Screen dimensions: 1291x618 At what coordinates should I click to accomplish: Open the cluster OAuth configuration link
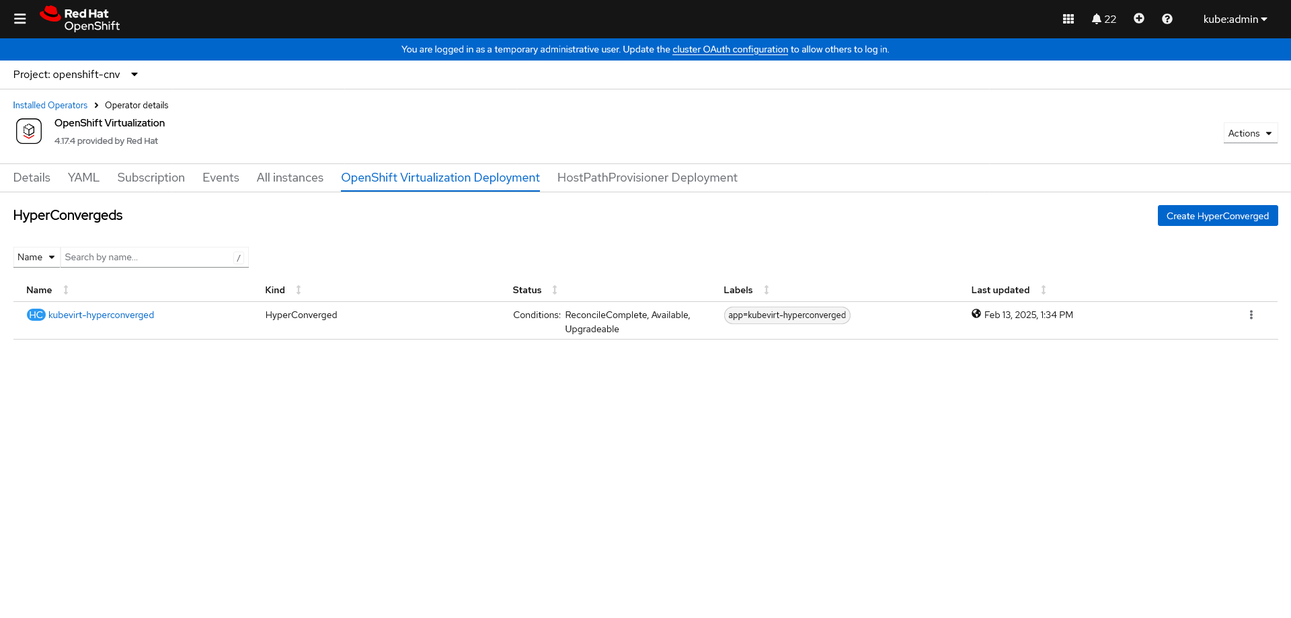pos(730,49)
